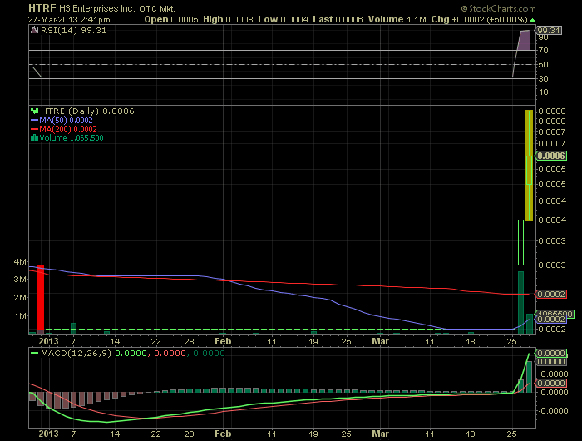Click the Open 0.0005 value in header

(x=171, y=19)
